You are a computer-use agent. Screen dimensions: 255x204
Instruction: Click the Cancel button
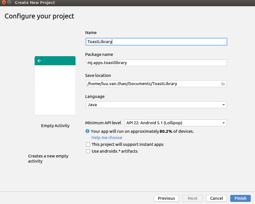click(x=217, y=198)
